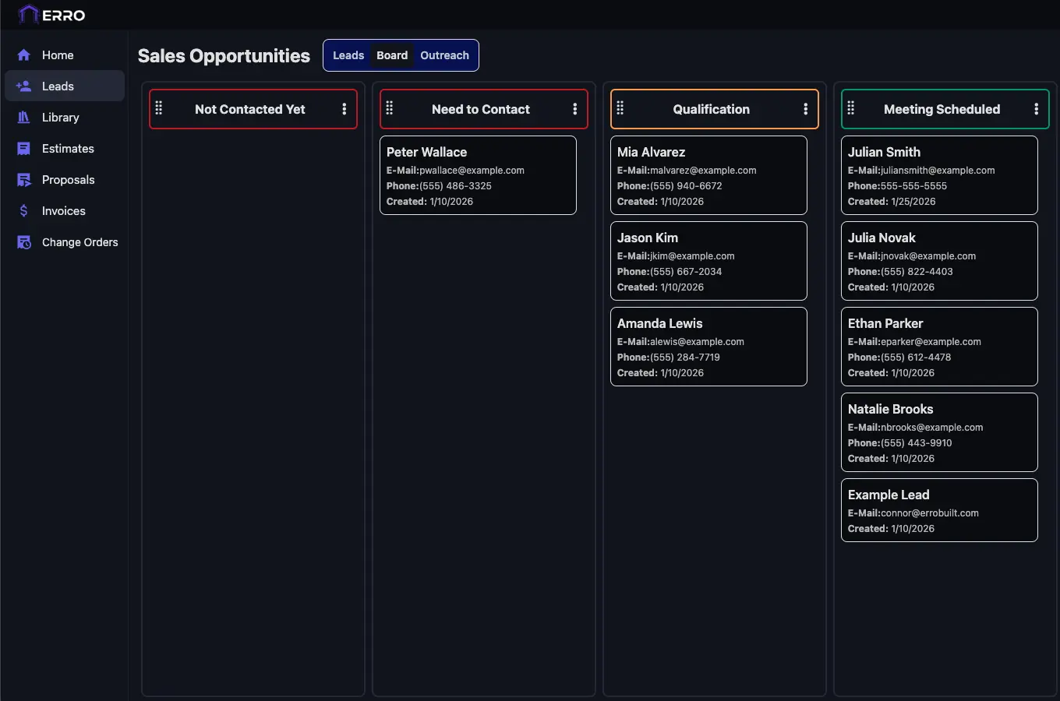Open Peter Wallace's lead card
1060x701 pixels.
478,174
